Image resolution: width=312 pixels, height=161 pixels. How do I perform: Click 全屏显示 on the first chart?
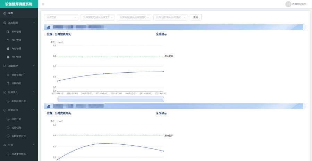tap(161, 34)
